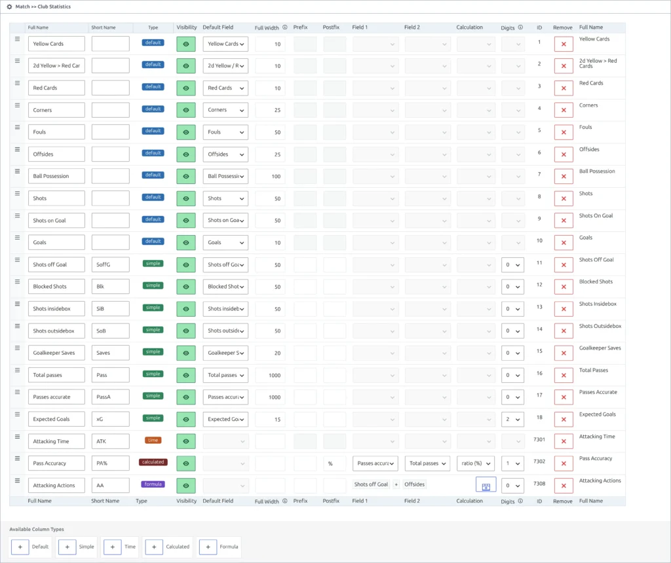Open Default Field dropdown for Total passes
671x563 pixels.
pos(225,375)
